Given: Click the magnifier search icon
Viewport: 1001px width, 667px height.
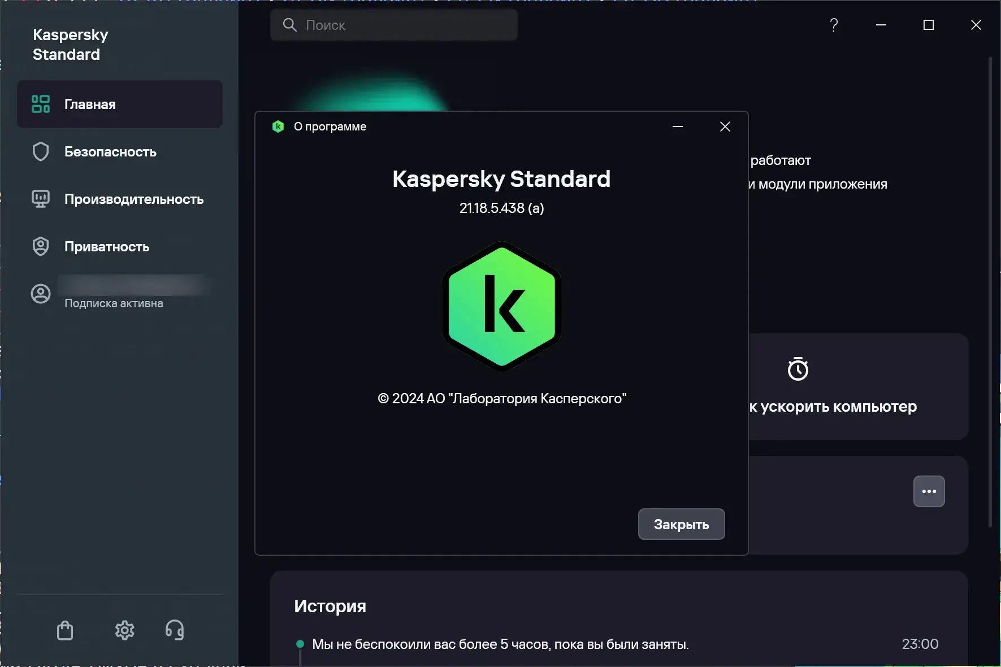Looking at the screenshot, I should 289,25.
